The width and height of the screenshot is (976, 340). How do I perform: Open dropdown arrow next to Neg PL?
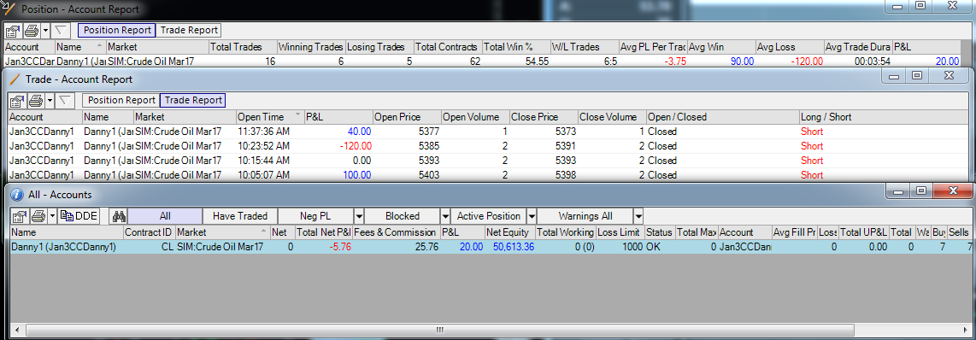(359, 216)
